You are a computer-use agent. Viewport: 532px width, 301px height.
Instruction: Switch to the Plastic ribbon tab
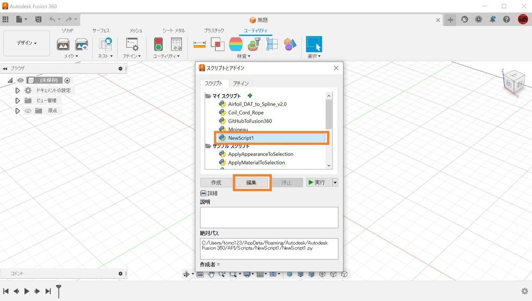pyautogui.click(x=214, y=30)
